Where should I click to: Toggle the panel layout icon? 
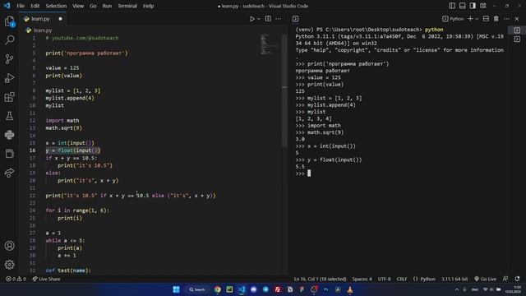click(462, 6)
